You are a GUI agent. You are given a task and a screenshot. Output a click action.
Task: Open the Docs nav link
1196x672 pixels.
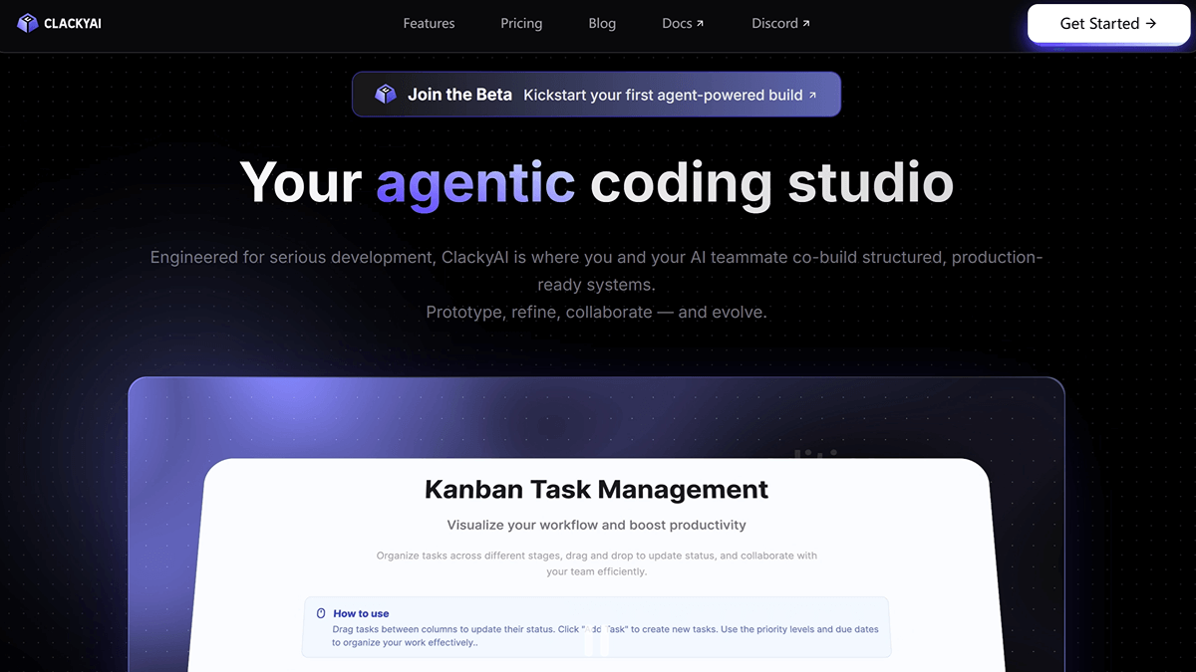(x=677, y=23)
